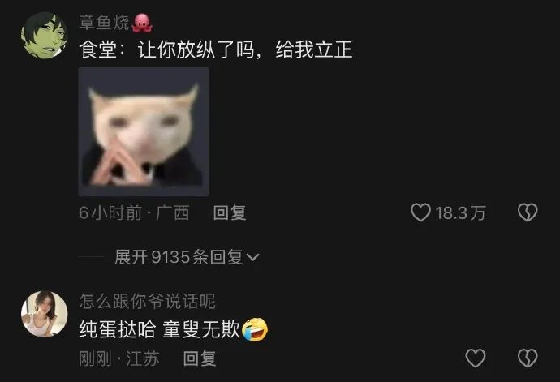Screen dimensions: 560x382
Task: Like the 章鱼烧 comment with the heart icon
Action: pyautogui.click(x=420, y=212)
